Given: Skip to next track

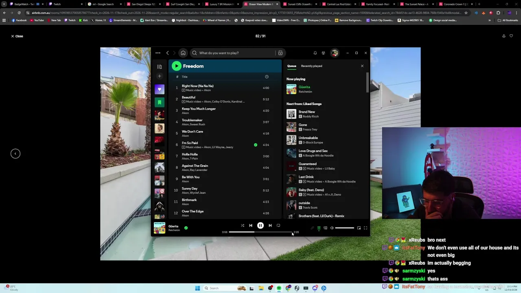Looking at the screenshot, I should (270, 225).
